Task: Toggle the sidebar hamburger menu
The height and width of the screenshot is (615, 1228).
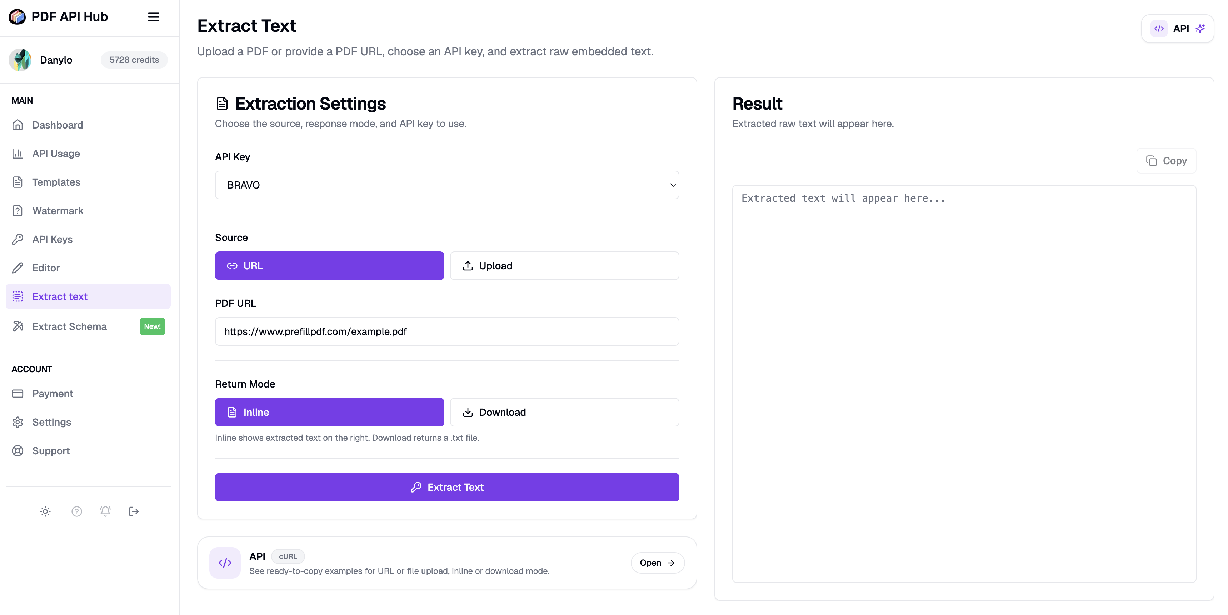Action: (x=153, y=17)
